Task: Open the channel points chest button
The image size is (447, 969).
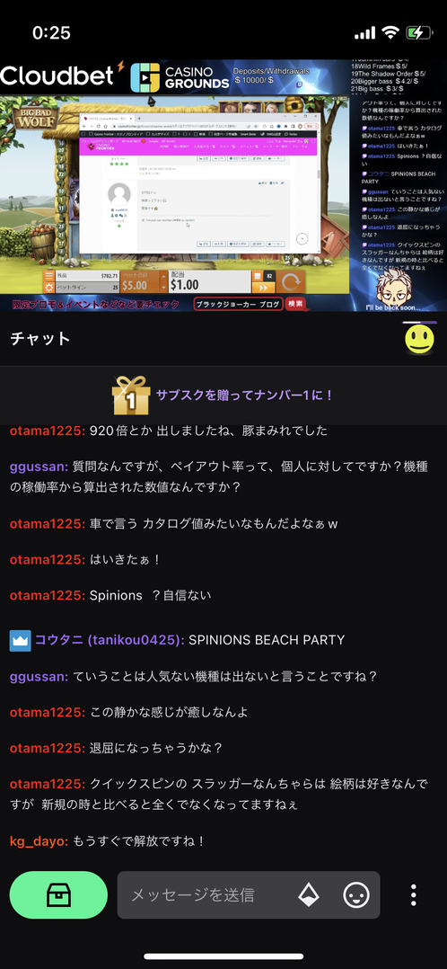Action: tap(58, 894)
